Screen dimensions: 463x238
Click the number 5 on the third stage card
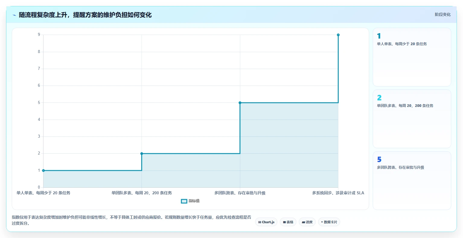pos(379,159)
